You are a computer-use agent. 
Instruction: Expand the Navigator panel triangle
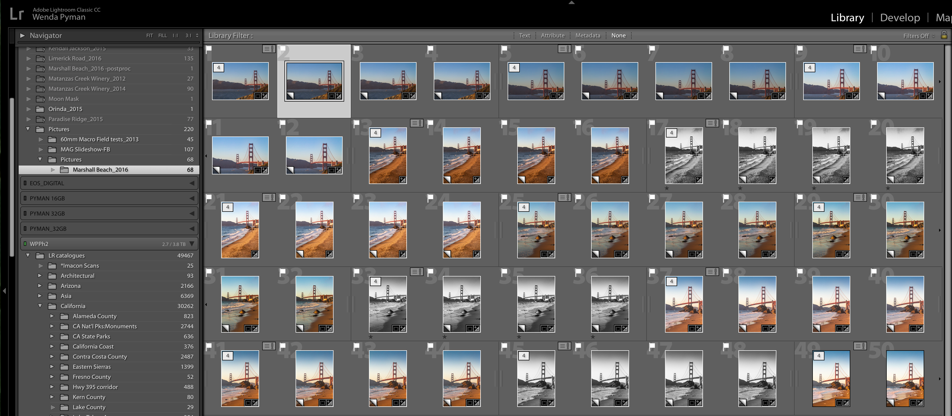pos(22,35)
